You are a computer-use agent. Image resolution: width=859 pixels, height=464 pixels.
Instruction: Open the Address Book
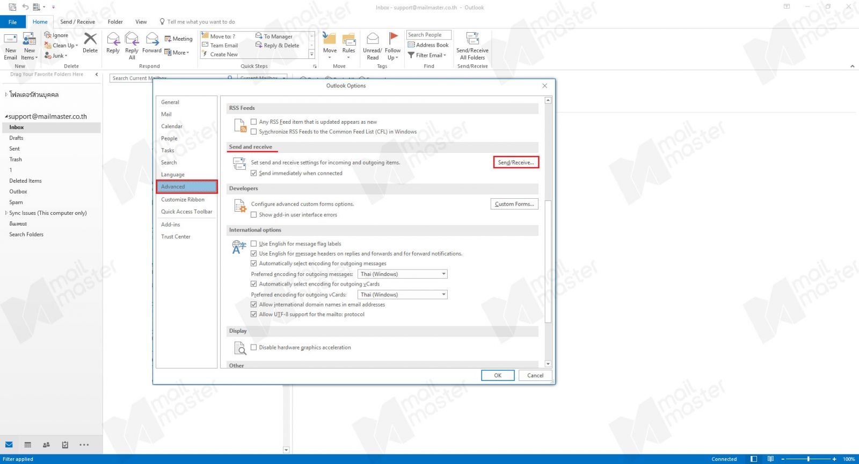click(428, 45)
